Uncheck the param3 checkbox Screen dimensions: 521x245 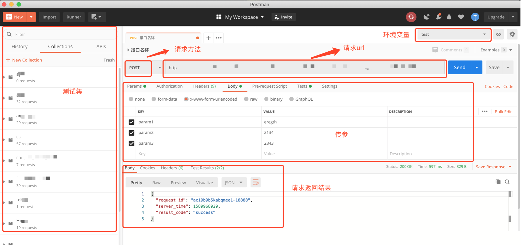131,143
